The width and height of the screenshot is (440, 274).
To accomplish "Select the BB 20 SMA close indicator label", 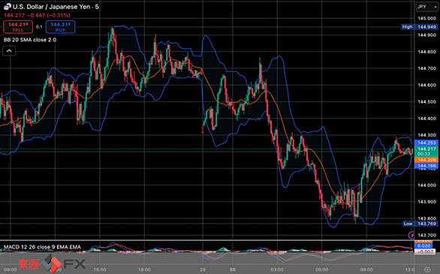I will pos(30,40).
